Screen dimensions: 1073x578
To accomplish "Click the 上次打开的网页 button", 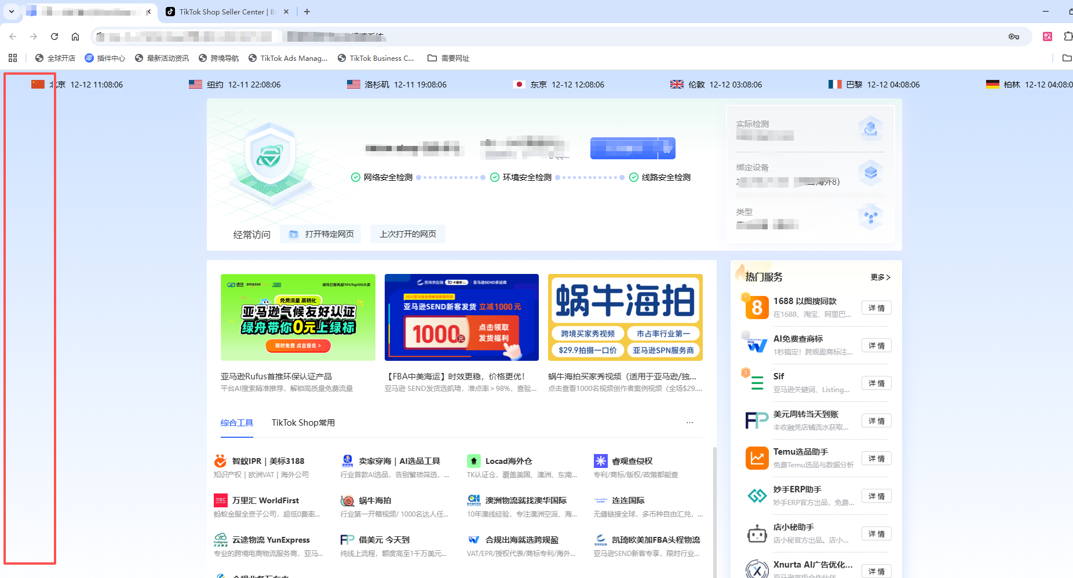I will [x=408, y=234].
